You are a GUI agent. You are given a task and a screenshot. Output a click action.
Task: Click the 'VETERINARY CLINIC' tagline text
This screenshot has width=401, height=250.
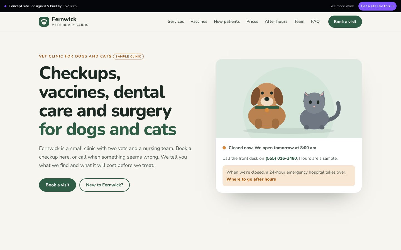(x=70, y=25)
